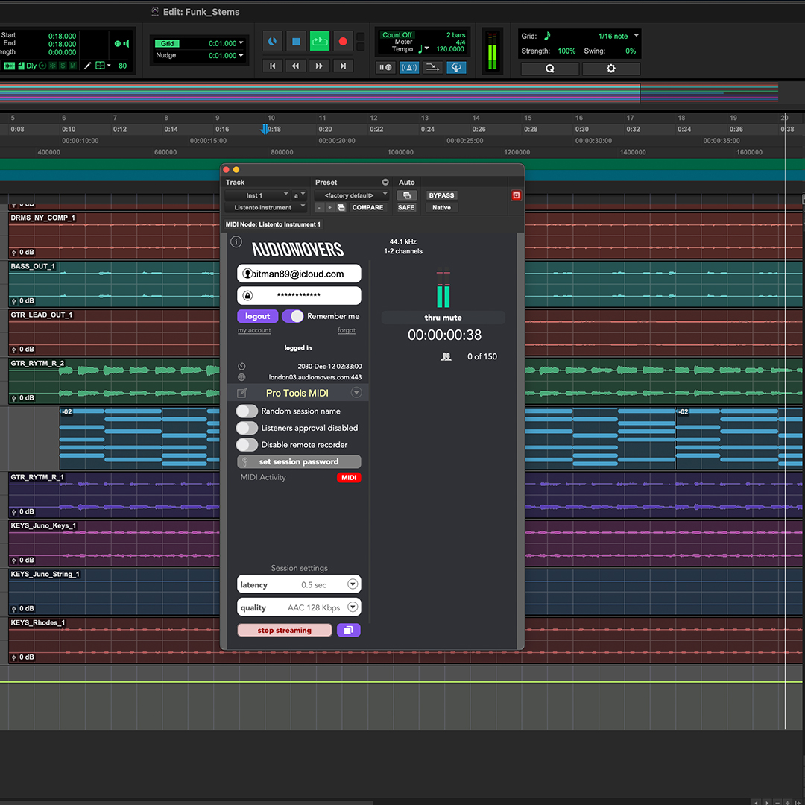Click the password input field
Viewport: 805px width, 805px height.
299,296
